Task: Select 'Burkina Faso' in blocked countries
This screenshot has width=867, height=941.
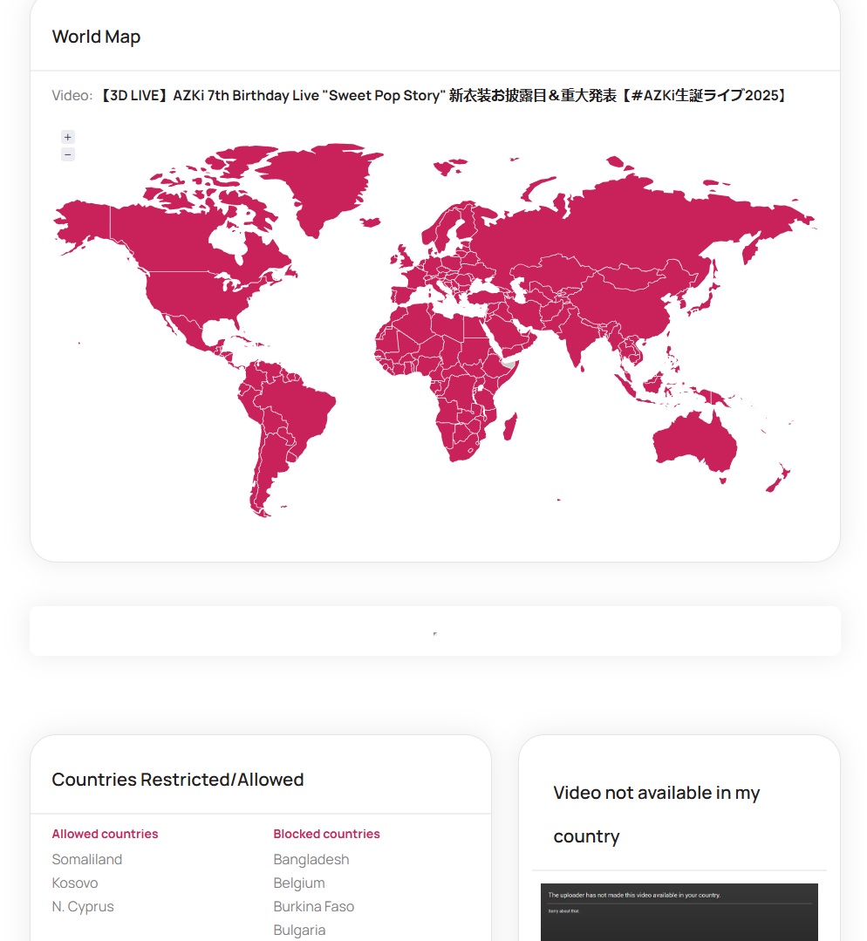Action: (x=314, y=906)
